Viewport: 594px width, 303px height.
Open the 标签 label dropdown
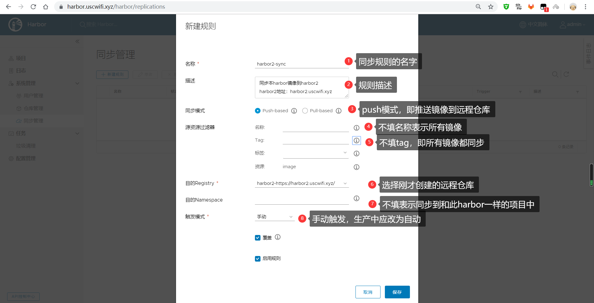pos(316,153)
